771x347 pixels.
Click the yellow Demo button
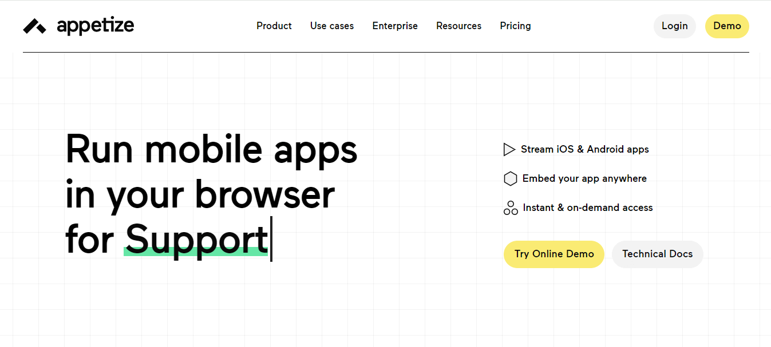tap(727, 26)
